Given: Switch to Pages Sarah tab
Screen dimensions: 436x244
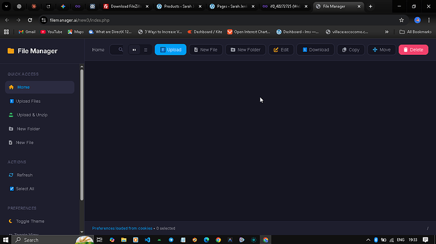Looking at the screenshot, I should click(232, 6).
